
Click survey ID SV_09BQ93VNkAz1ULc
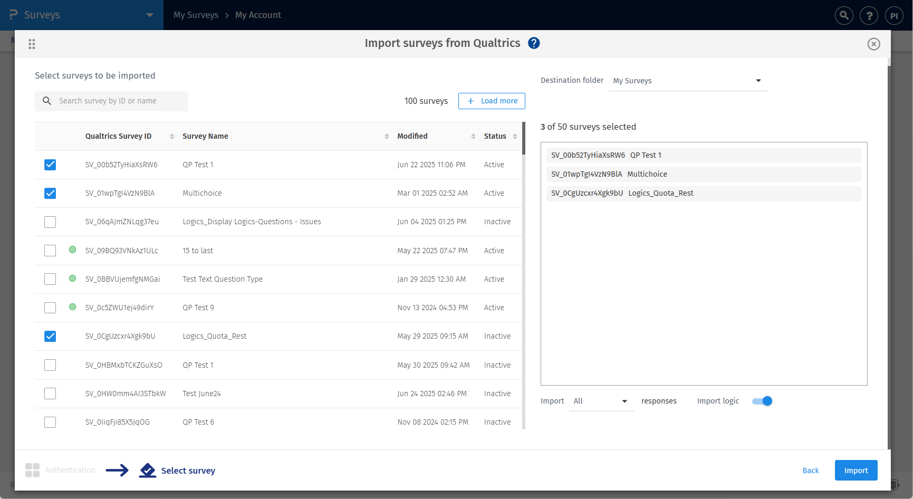click(122, 251)
